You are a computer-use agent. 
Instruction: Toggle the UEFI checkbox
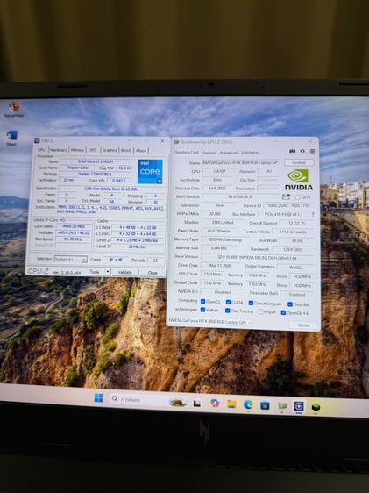click(x=297, y=197)
